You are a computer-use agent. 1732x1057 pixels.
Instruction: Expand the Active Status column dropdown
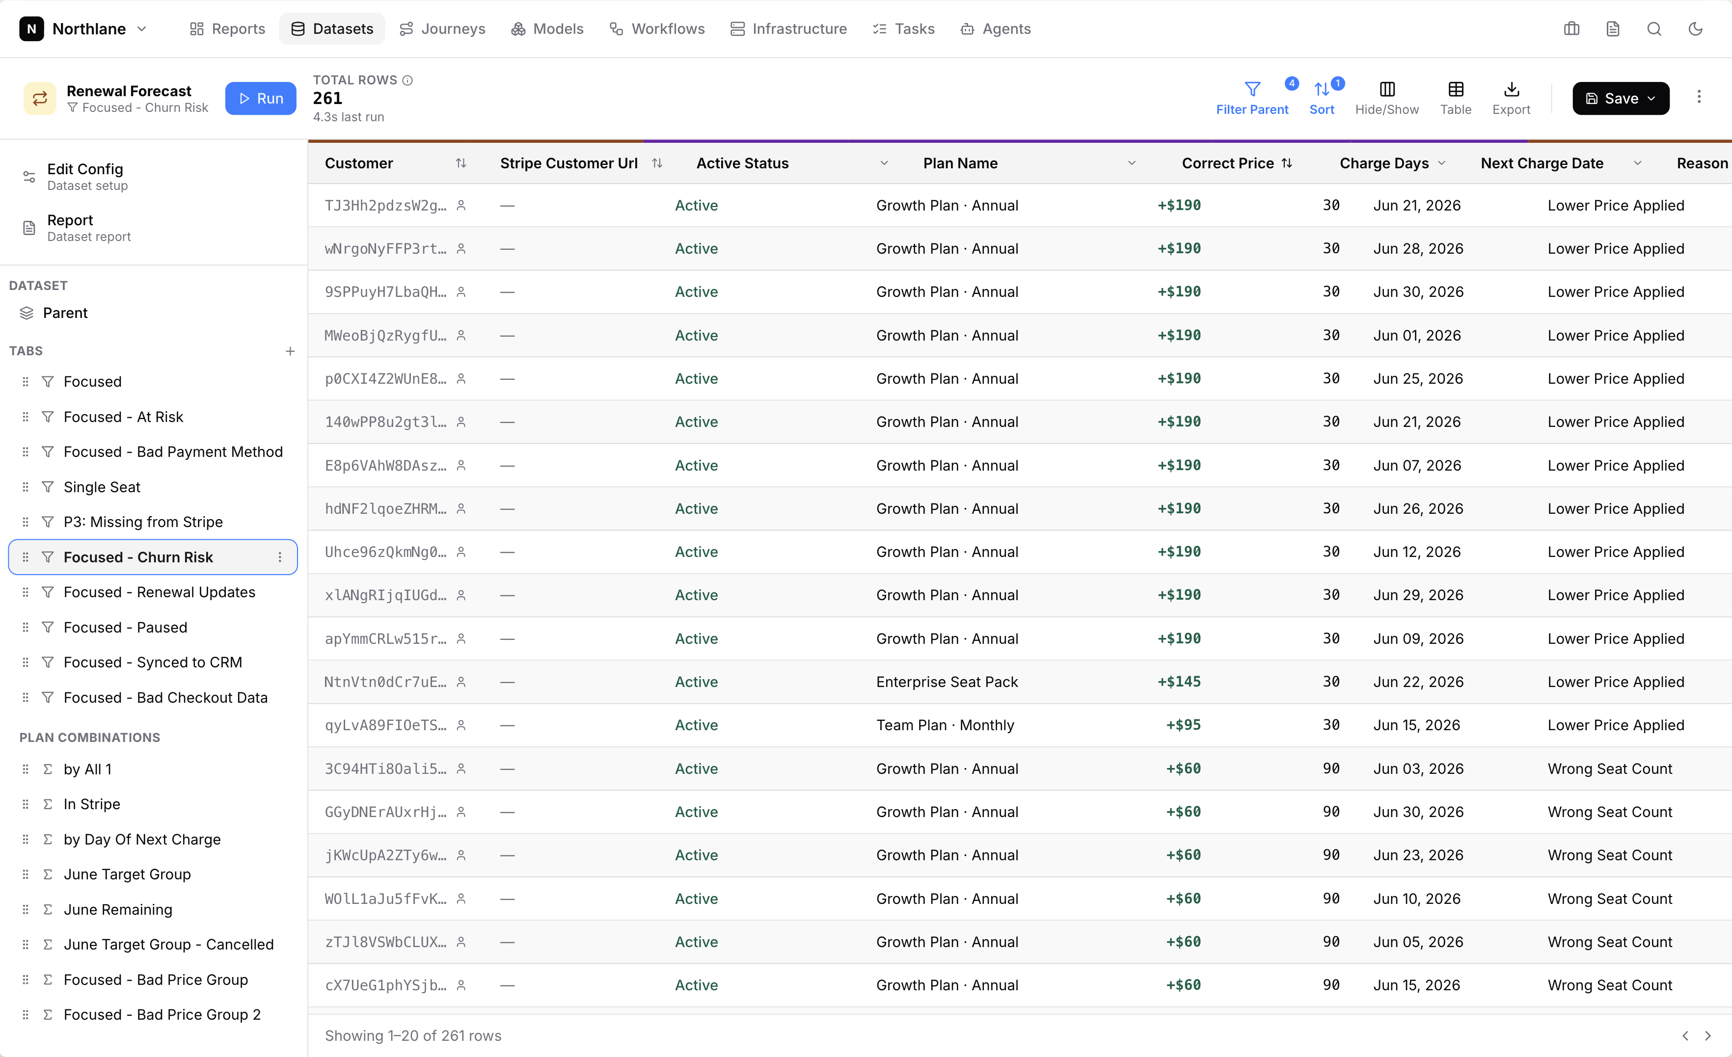(x=884, y=163)
